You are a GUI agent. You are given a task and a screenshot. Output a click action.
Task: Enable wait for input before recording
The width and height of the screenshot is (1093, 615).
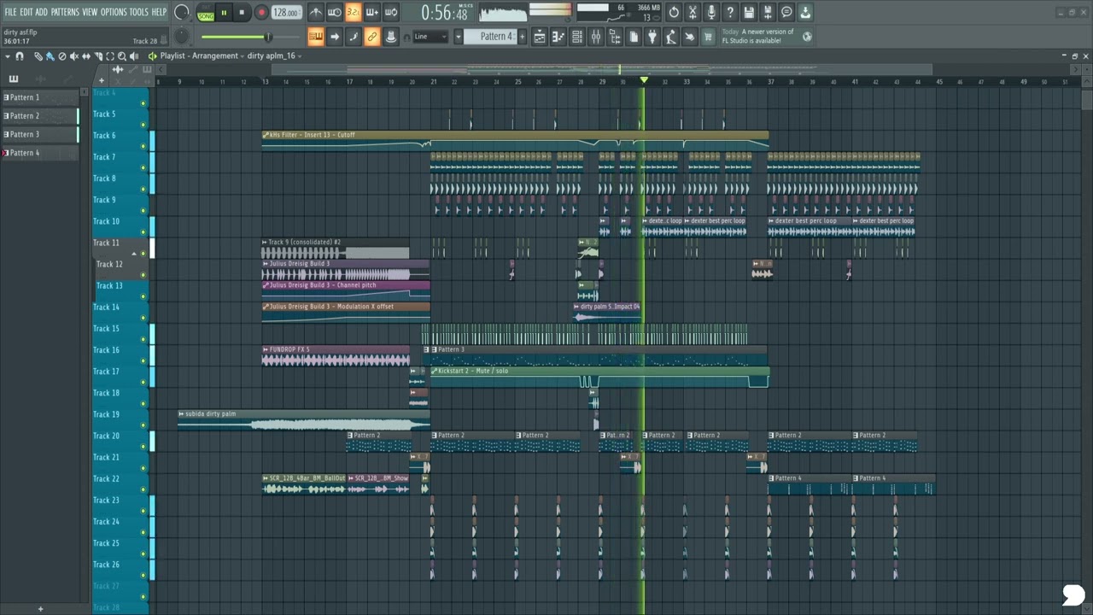[334, 12]
